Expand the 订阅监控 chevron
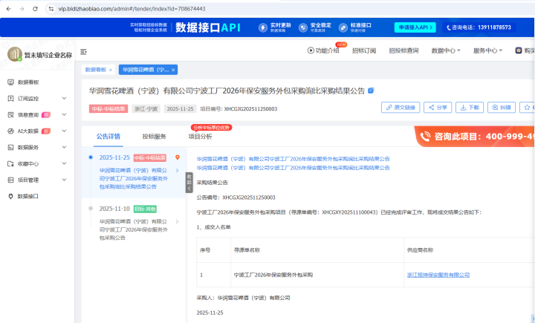Viewport: 535px width, 323px height. click(x=64, y=98)
